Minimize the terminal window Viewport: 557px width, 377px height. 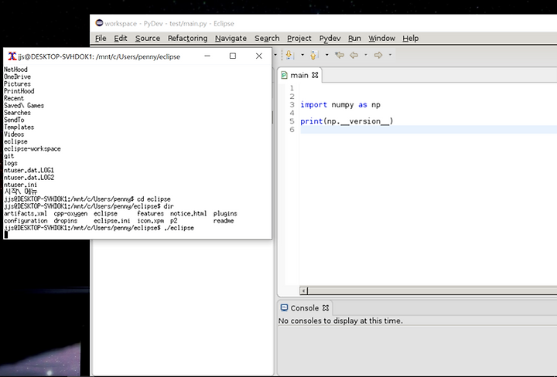[207, 56]
